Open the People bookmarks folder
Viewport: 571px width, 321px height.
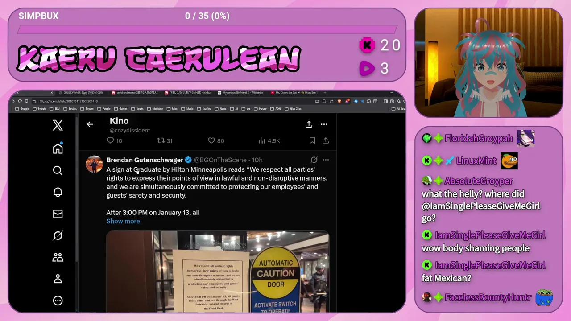[x=103, y=109]
